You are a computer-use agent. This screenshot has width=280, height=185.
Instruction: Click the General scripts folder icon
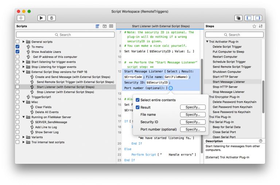pos(28,42)
